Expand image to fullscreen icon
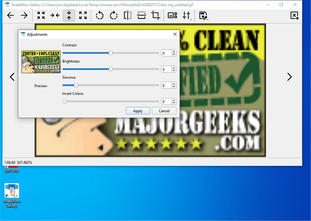 point(83,16)
